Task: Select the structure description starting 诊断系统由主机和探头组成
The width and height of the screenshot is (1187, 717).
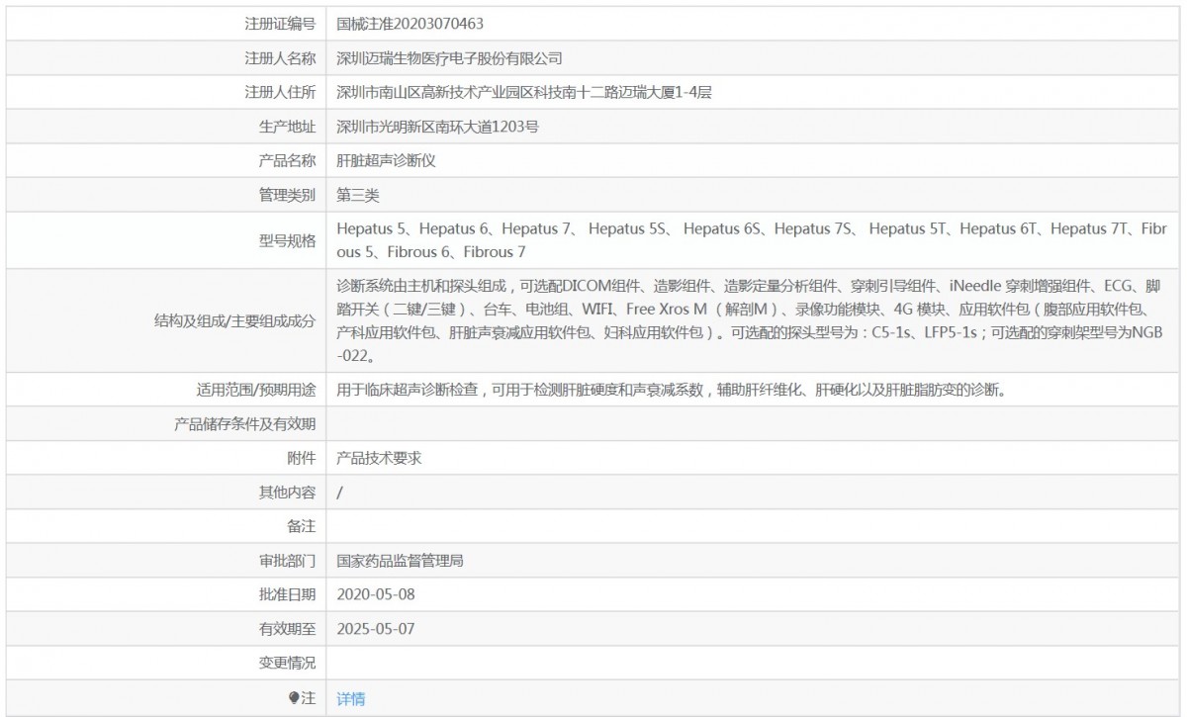Action: [x=752, y=319]
